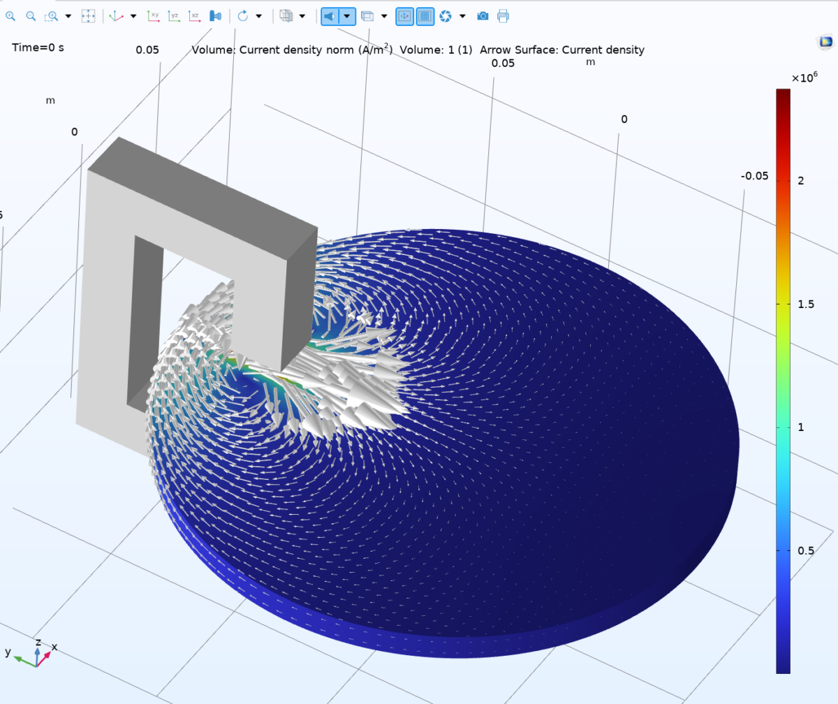
Task: Toggle the axis orientation display button
Action: pos(404,16)
